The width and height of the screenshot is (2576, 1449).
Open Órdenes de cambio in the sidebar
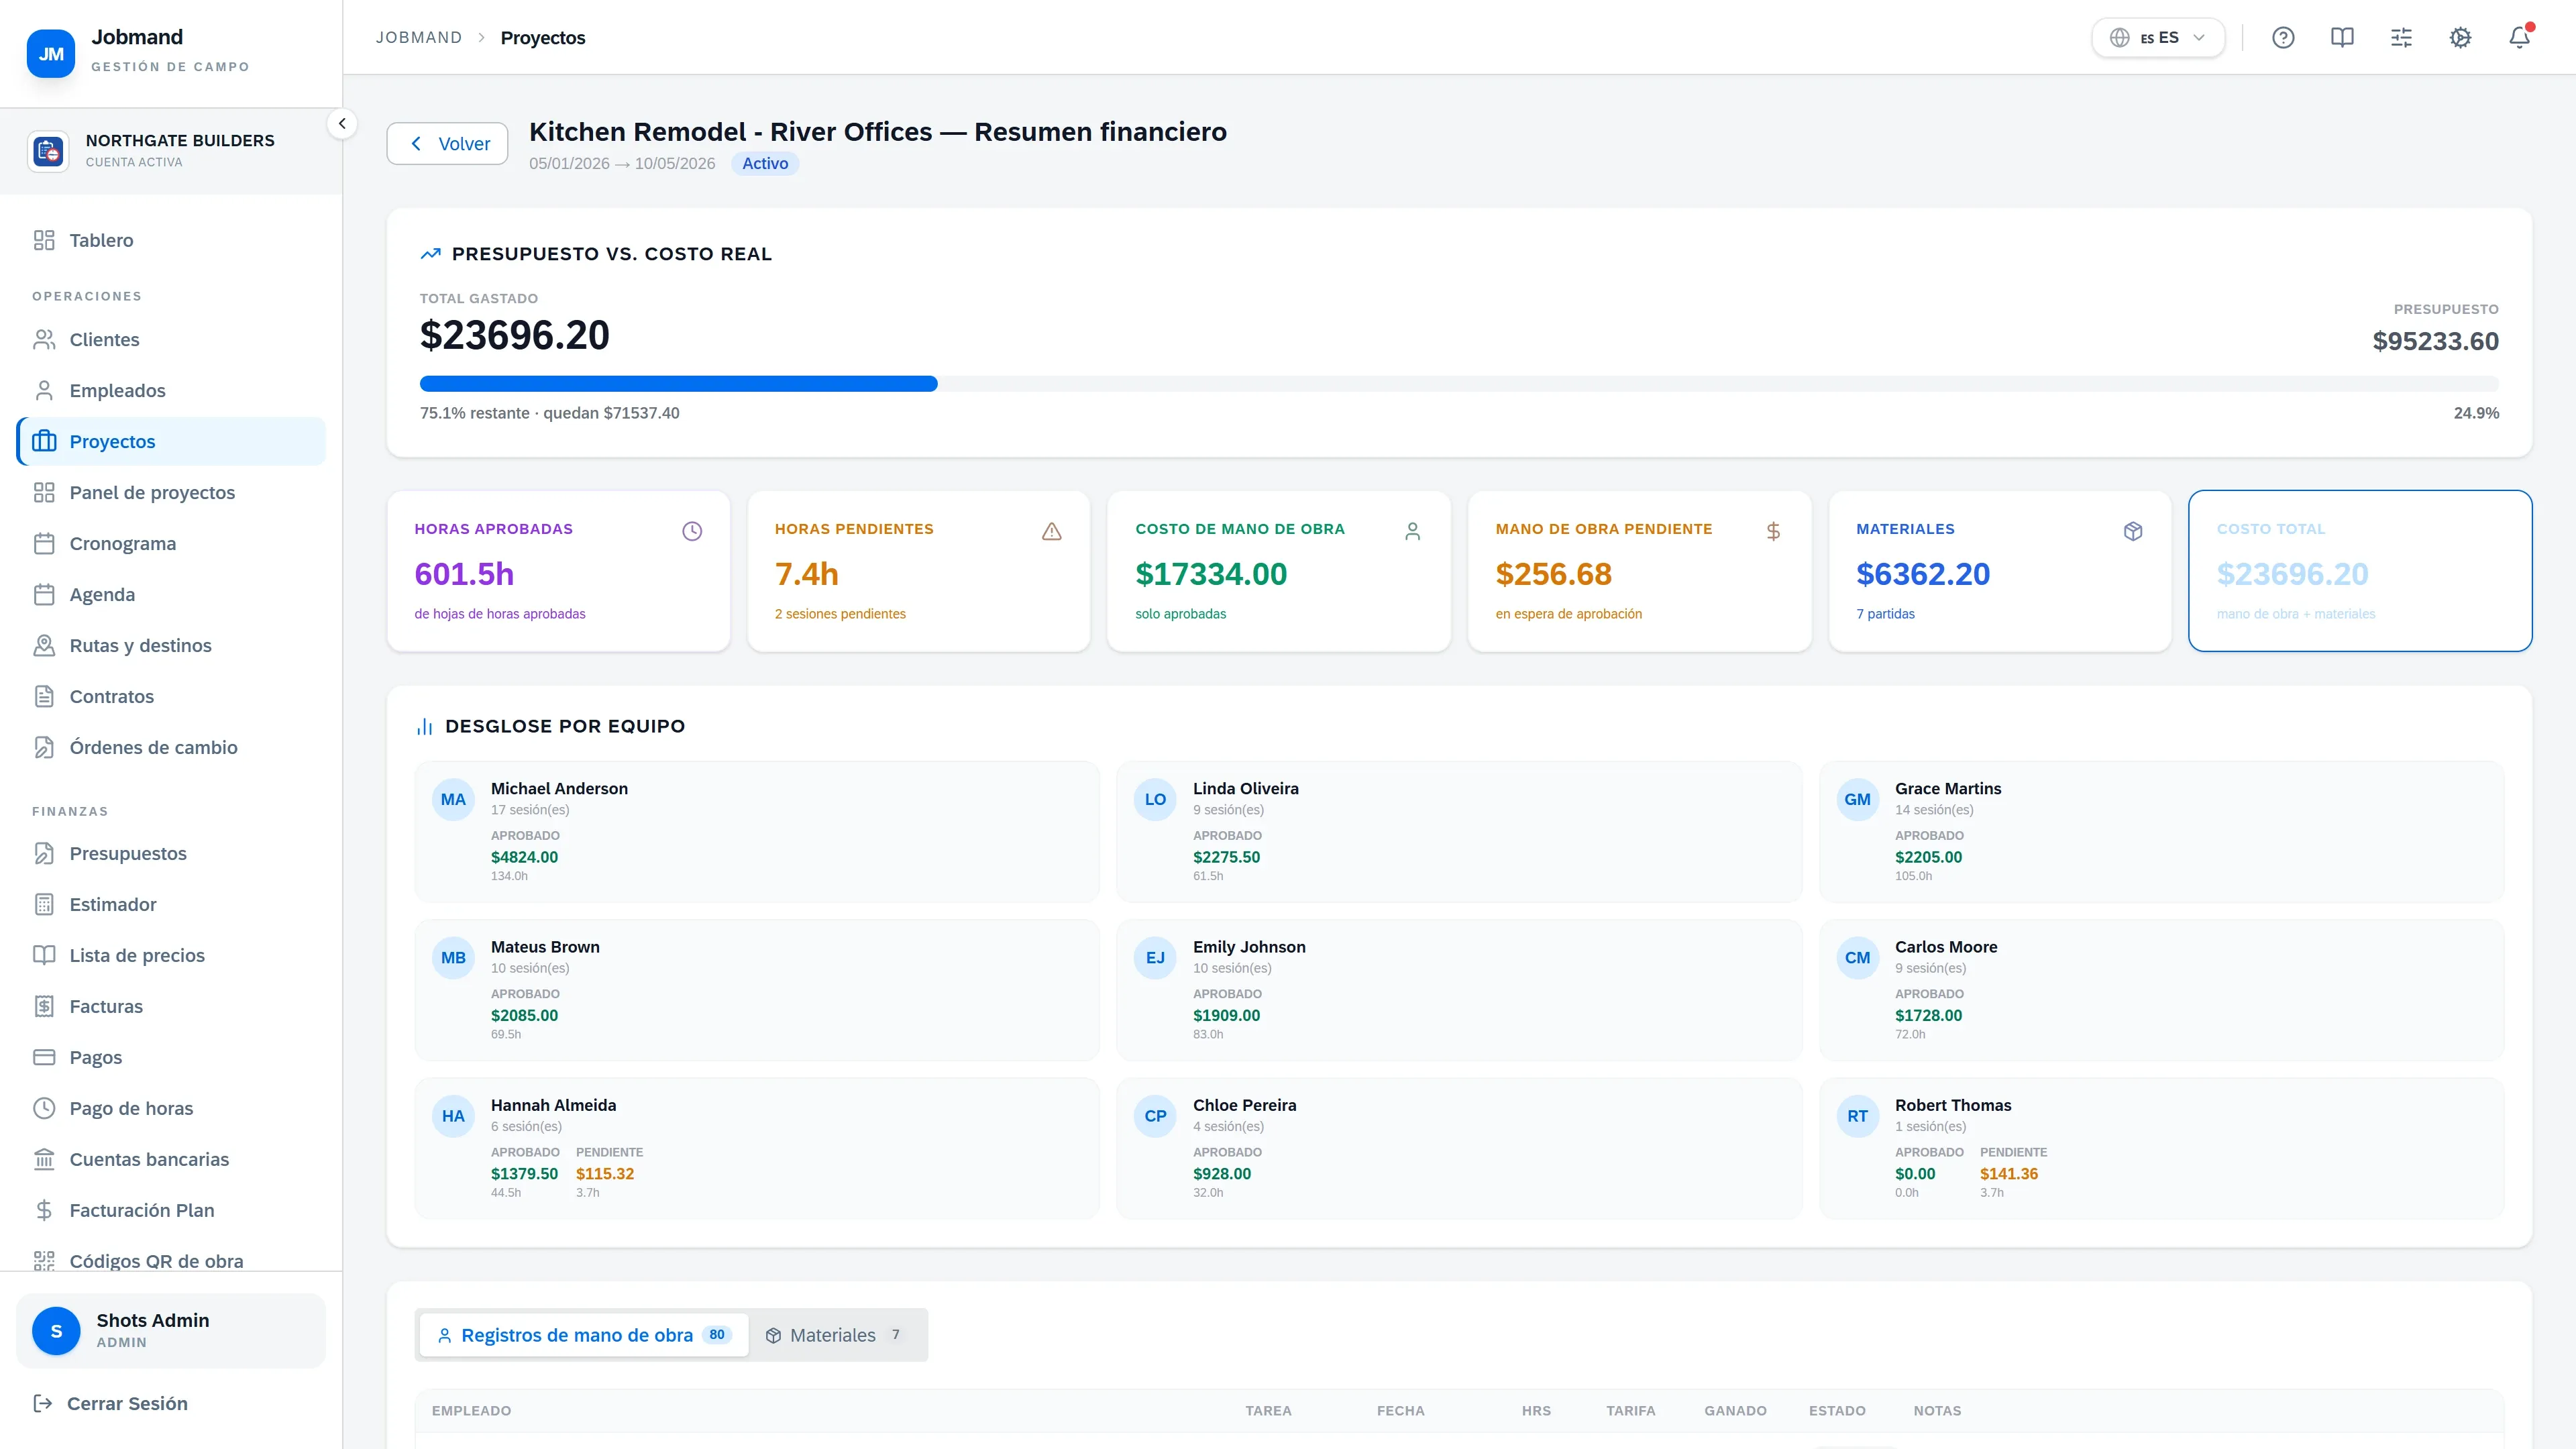171,748
